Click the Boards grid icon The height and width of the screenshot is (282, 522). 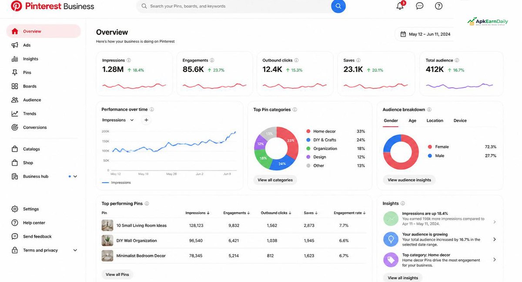pyautogui.click(x=15, y=86)
